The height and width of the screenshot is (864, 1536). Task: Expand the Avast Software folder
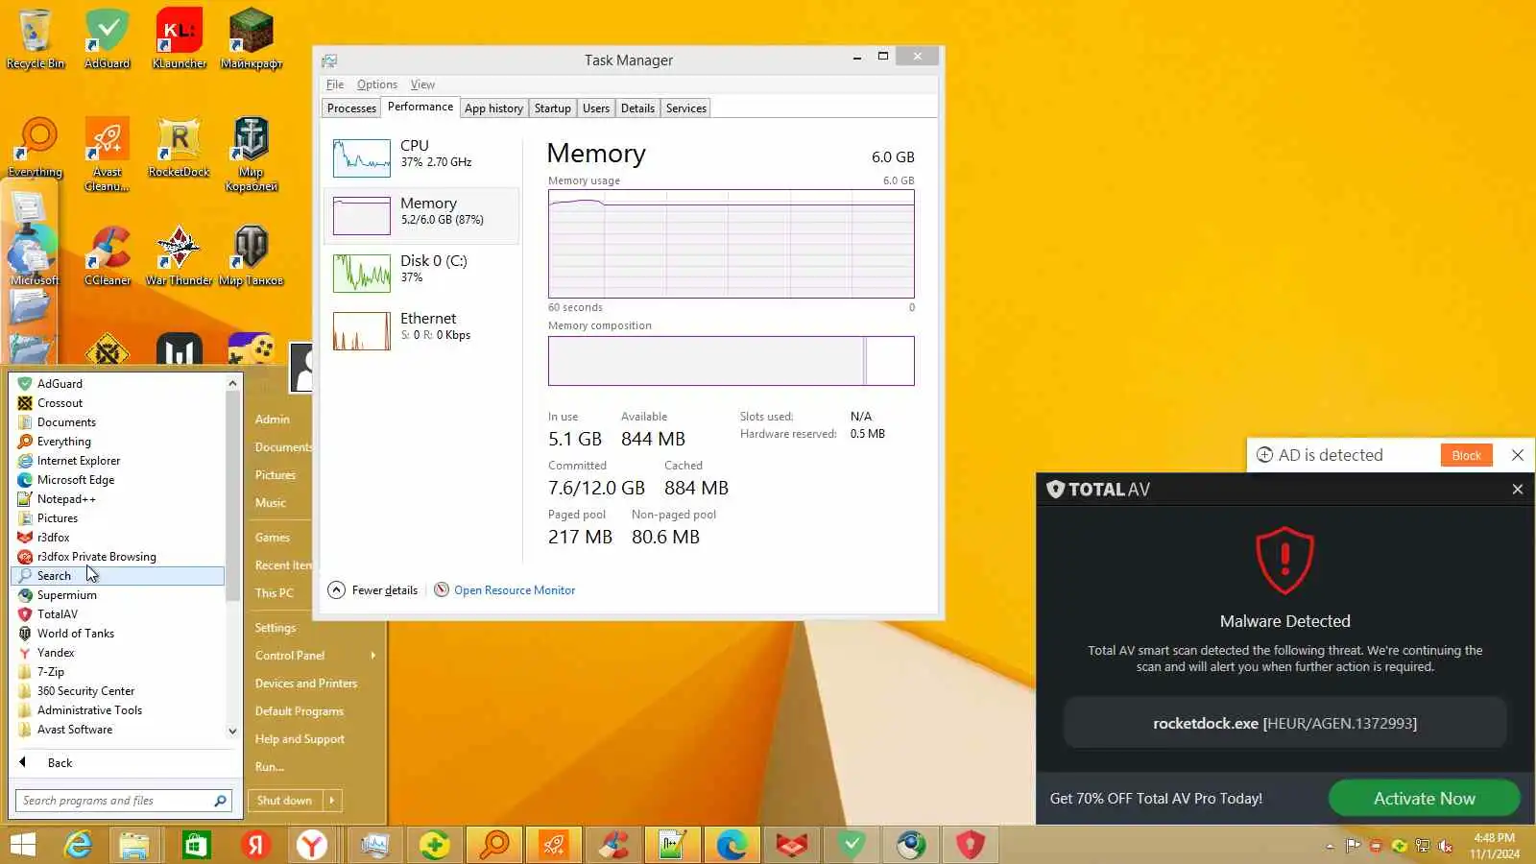pyautogui.click(x=119, y=730)
